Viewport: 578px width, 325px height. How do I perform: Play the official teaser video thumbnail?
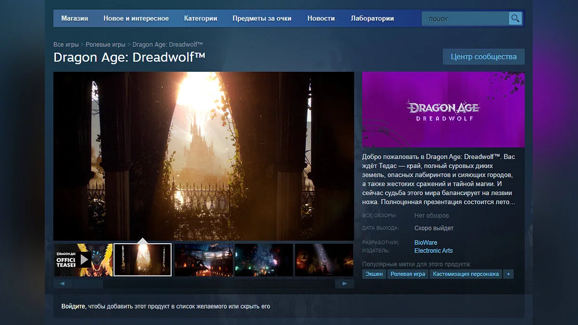click(83, 260)
